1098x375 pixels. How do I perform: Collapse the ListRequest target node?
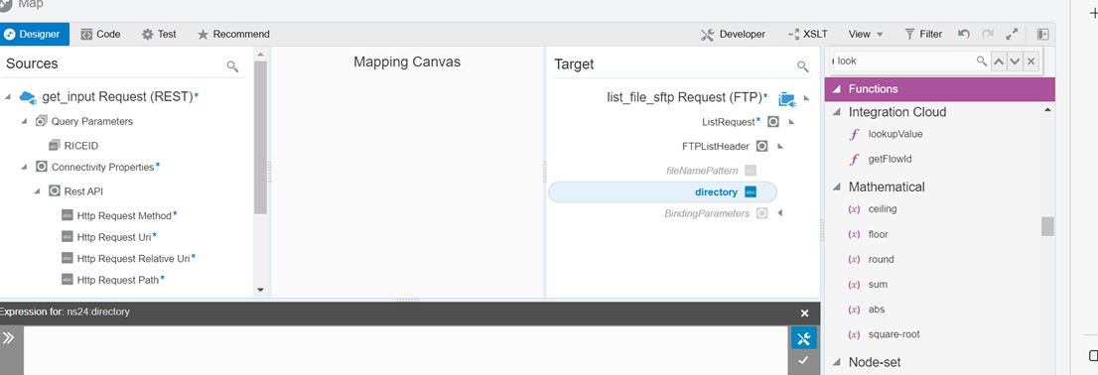coord(791,122)
